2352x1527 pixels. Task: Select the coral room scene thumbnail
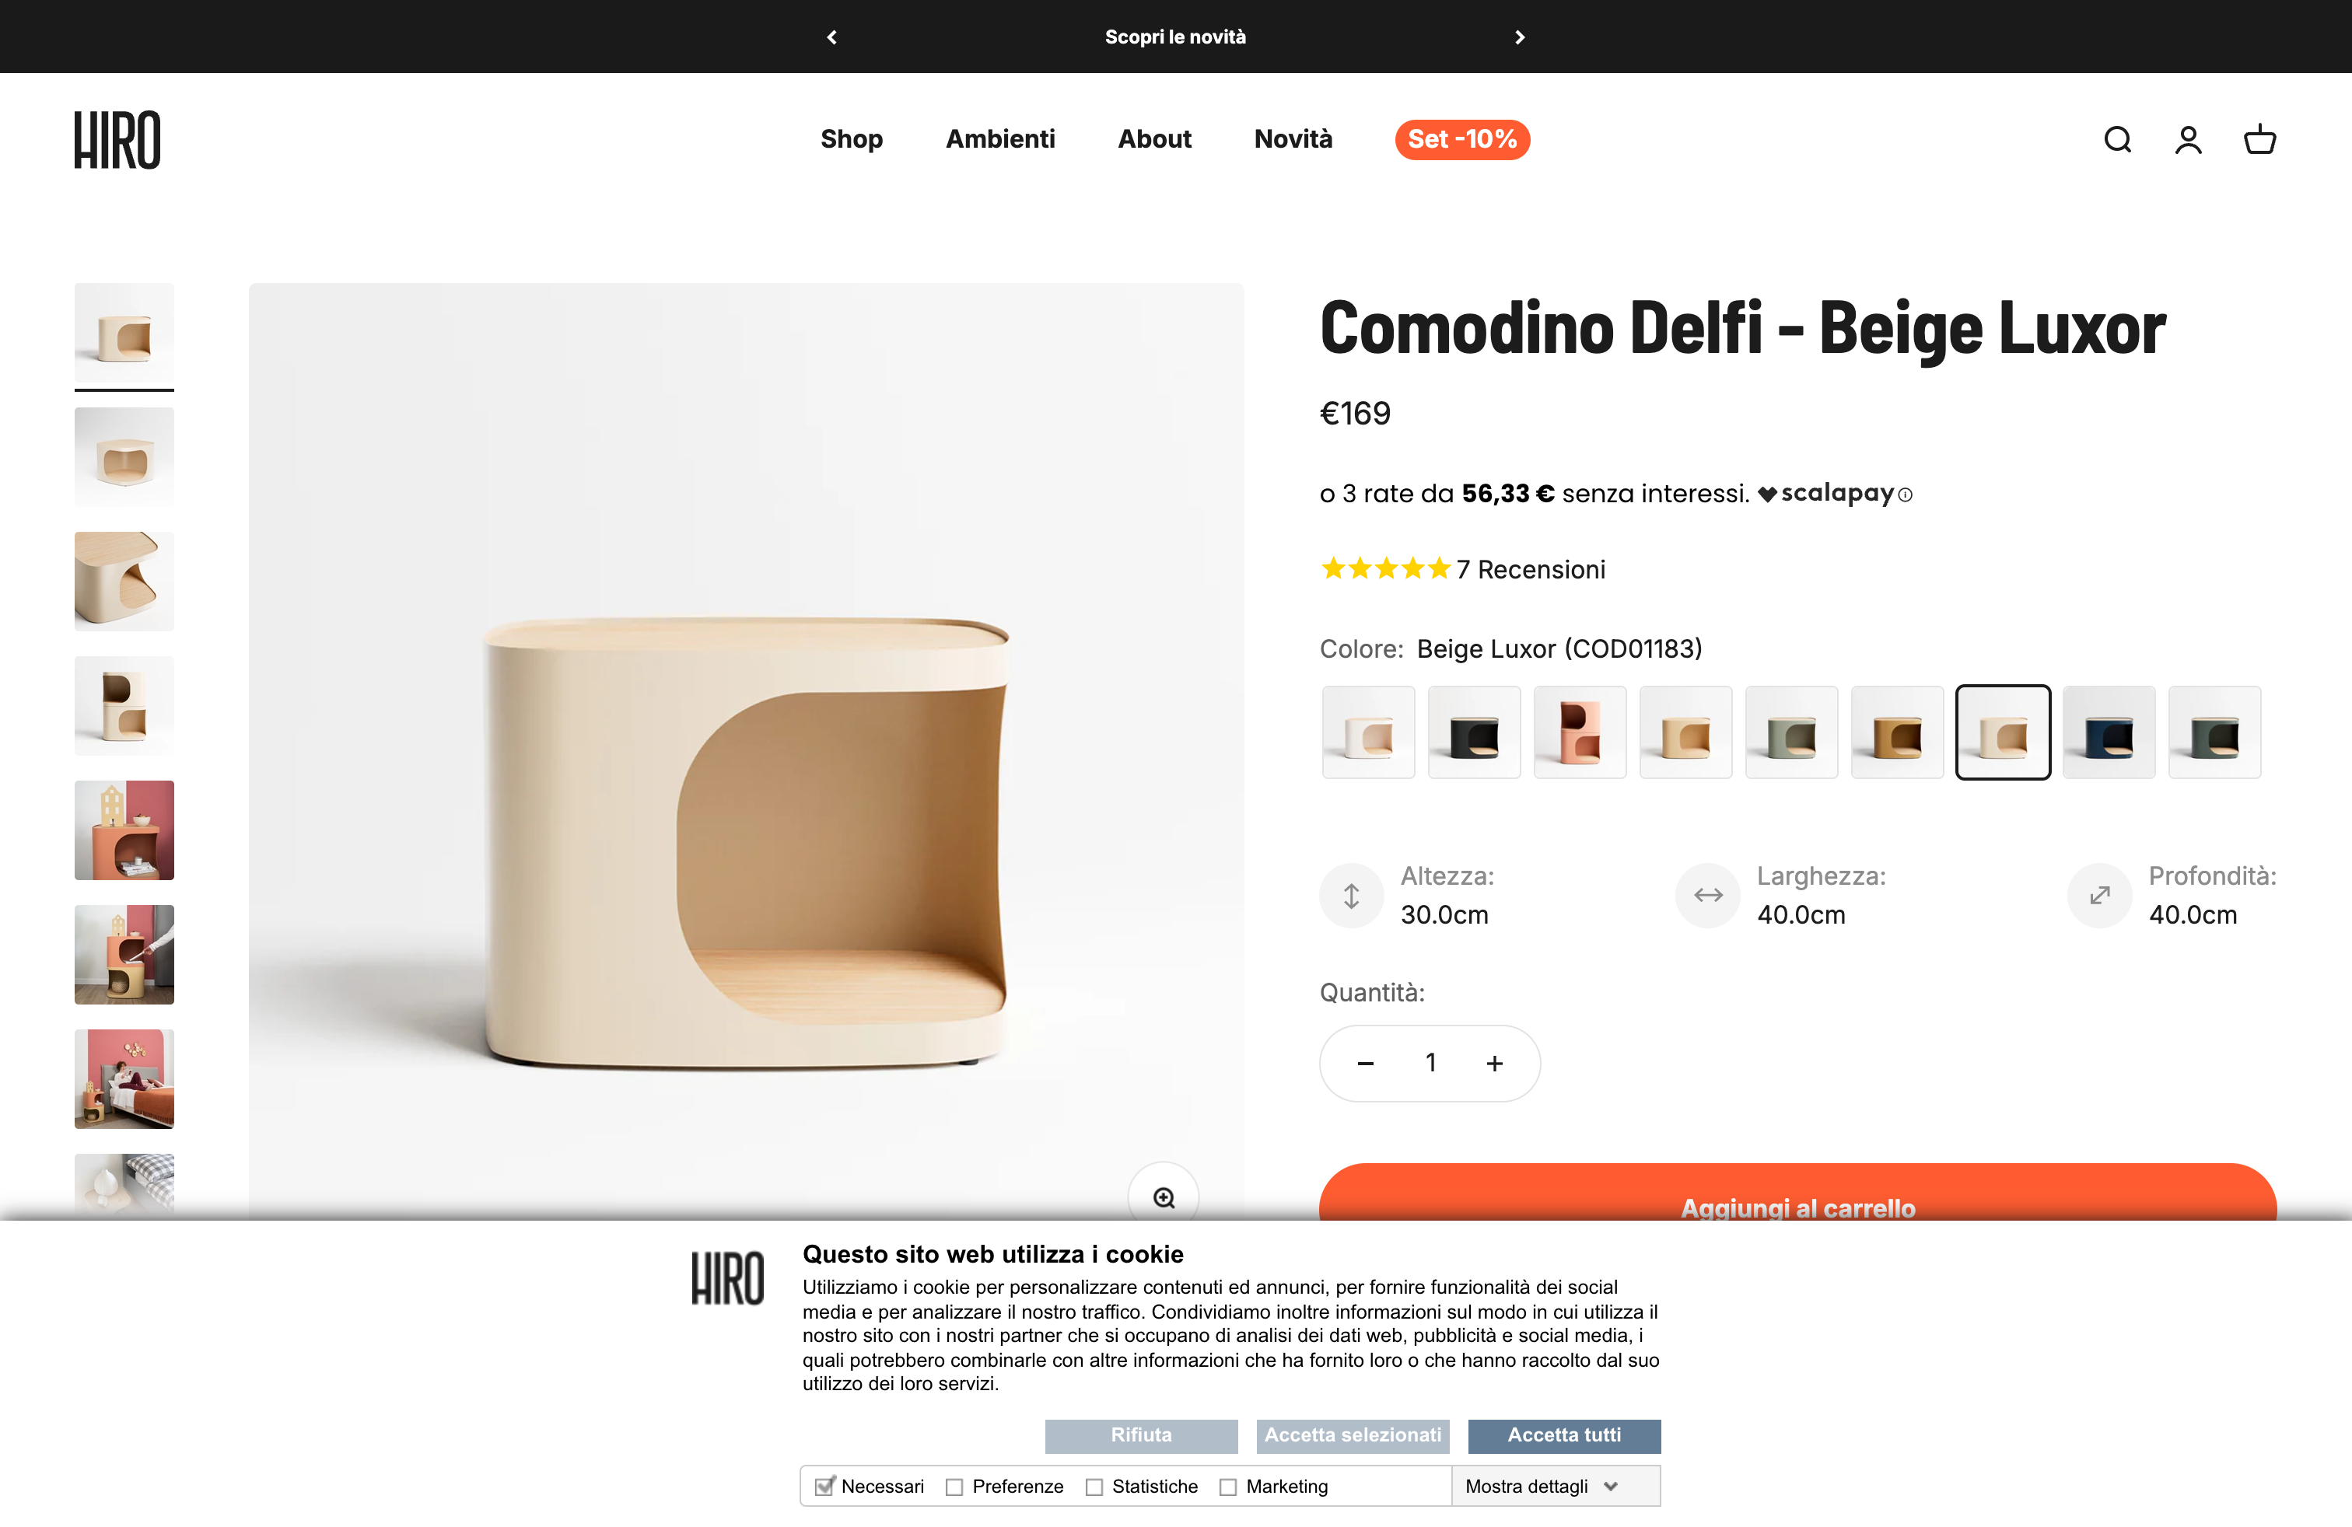(124, 830)
